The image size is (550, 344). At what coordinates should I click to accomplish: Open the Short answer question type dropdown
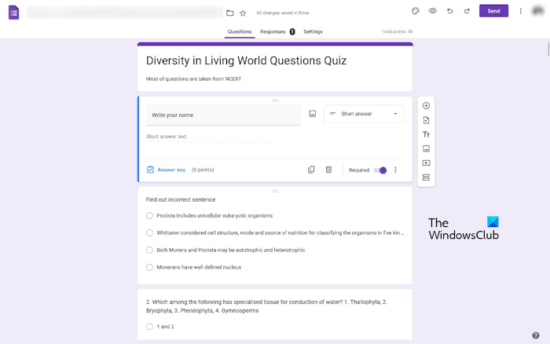(x=364, y=114)
